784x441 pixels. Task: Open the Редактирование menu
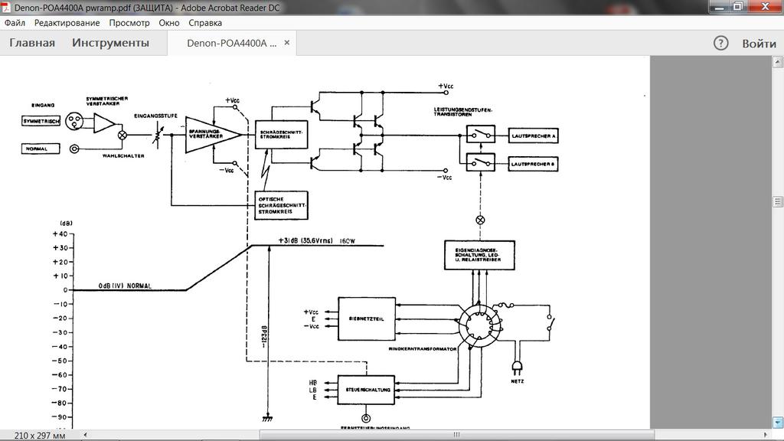68,23
